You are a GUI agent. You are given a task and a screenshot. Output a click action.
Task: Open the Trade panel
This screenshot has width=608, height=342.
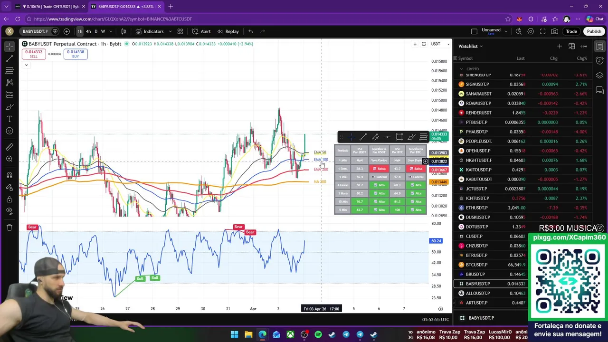(571, 31)
